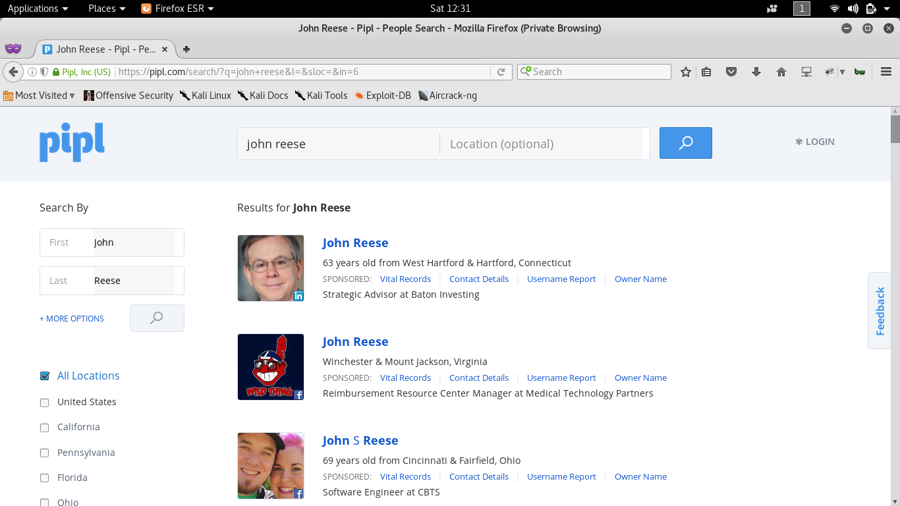Open downloads arrow icon
The image size is (900, 506).
[x=756, y=72]
